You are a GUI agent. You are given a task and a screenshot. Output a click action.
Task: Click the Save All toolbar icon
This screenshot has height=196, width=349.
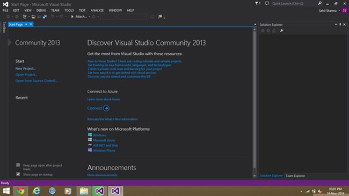(45, 17)
